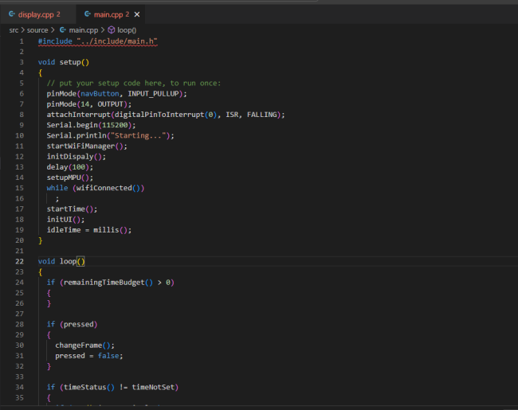The image size is (518, 410).
Task: Click the chevron between src and source
Action: pyautogui.click(x=23, y=29)
